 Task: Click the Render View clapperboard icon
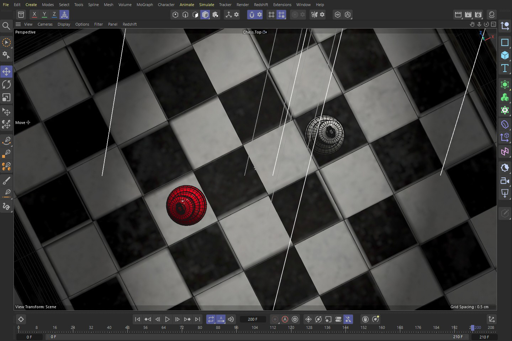458,15
